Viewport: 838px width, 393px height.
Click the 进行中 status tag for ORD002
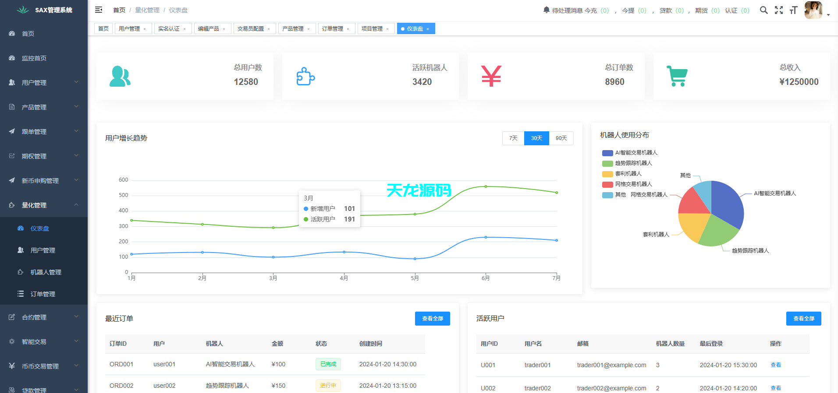click(328, 386)
